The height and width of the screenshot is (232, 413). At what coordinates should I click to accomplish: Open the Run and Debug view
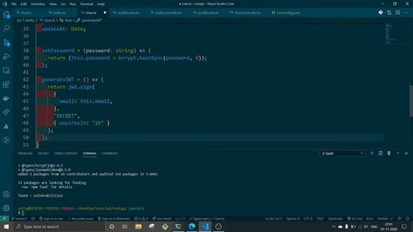[6, 56]
